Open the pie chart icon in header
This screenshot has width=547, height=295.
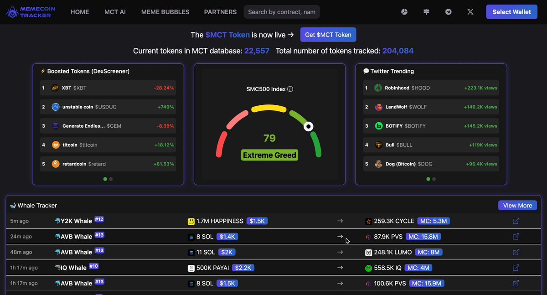pos(404,12)
